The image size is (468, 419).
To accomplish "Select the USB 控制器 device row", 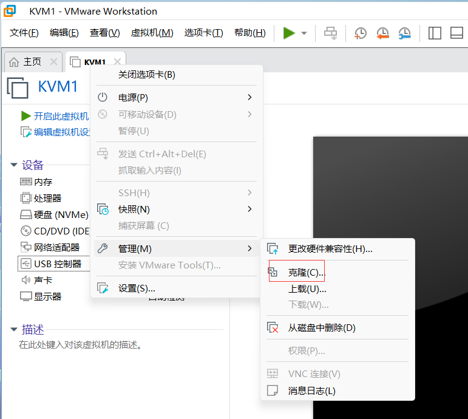I will point(54,264).
